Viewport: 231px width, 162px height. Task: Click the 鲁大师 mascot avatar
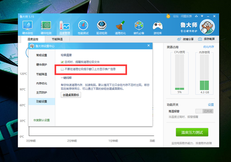[x=207, y=27]
